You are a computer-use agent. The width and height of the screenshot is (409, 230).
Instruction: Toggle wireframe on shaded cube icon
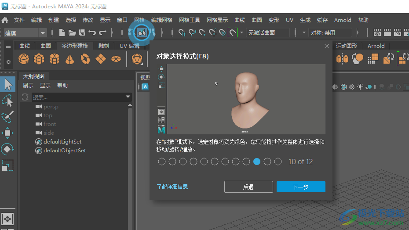click(x=343, y=87)
